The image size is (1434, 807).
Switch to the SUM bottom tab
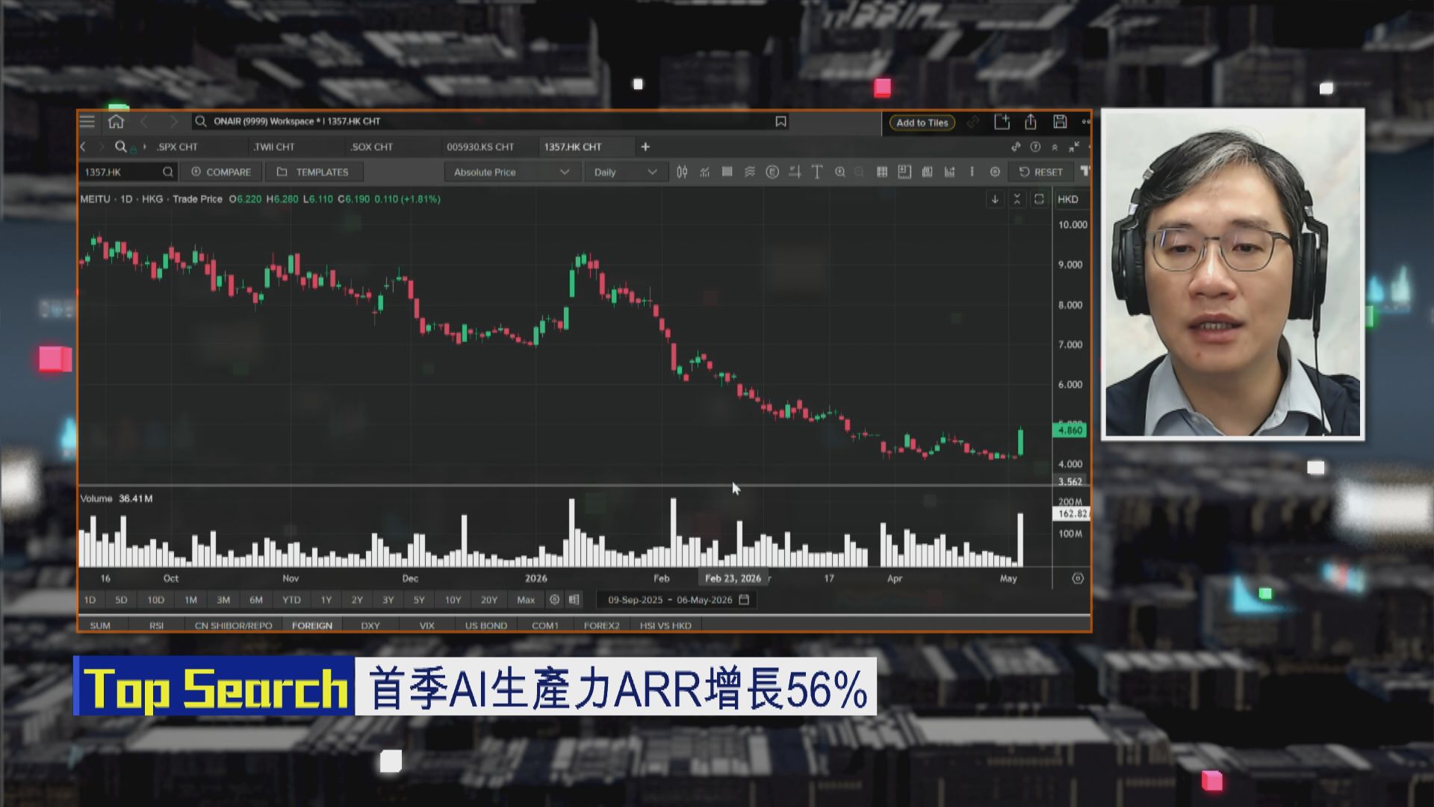(x=100, y=625)
